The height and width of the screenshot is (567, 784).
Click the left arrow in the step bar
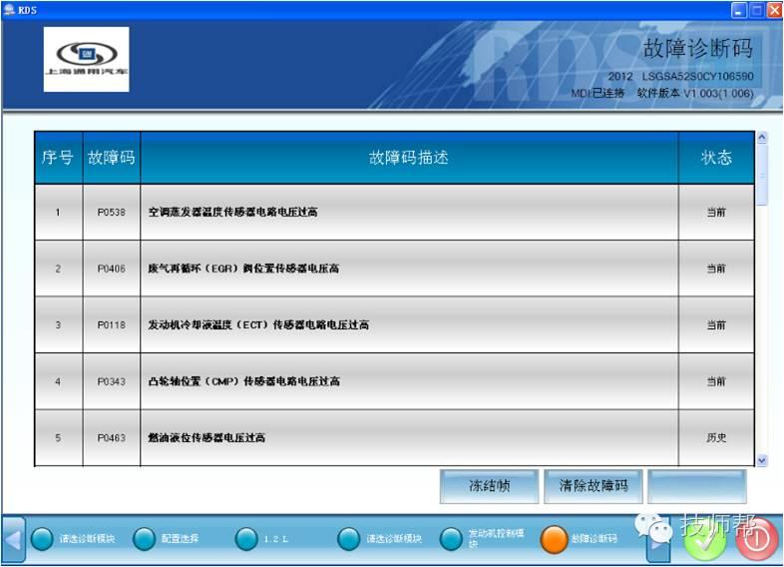pyautogui.click(x=14, y=540)
